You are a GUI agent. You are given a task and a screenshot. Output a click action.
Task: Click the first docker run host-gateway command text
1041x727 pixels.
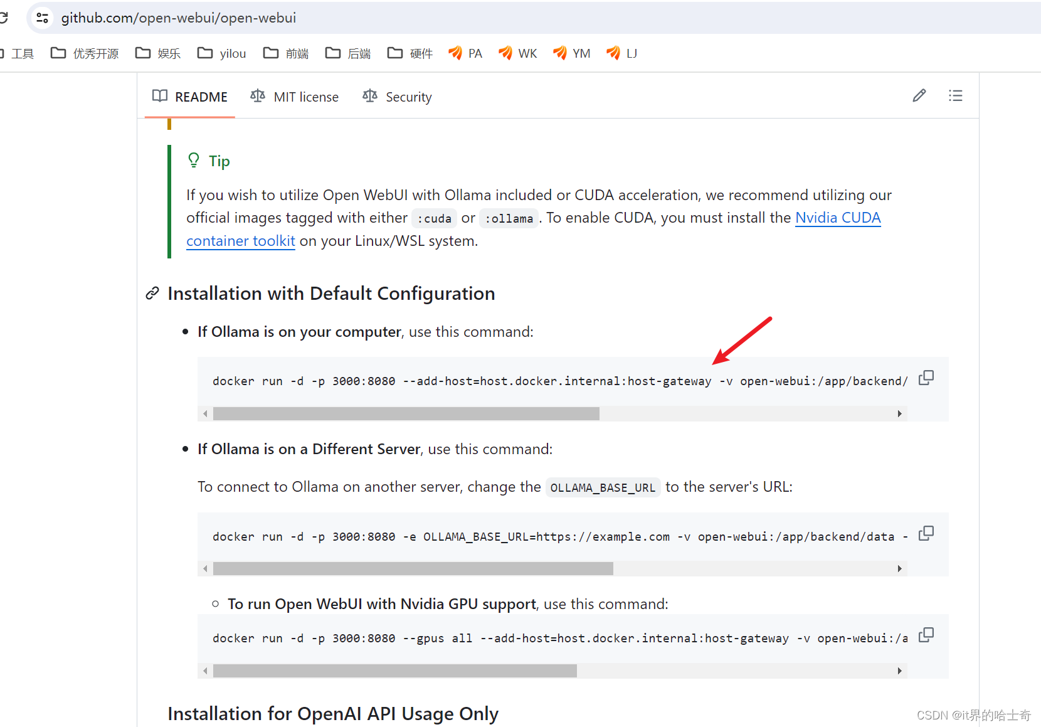click(x=560, y=381)
